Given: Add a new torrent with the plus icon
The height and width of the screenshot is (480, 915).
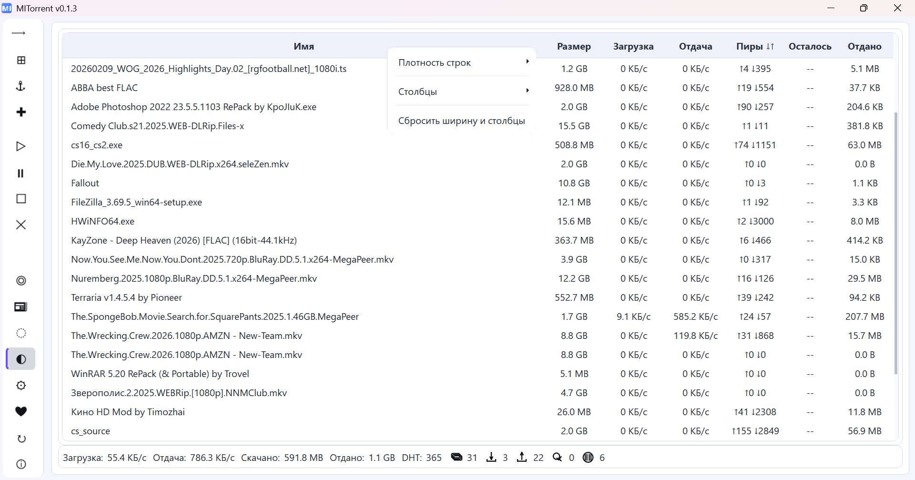Looking at the screenshot, I should click(x=20, y=112).
